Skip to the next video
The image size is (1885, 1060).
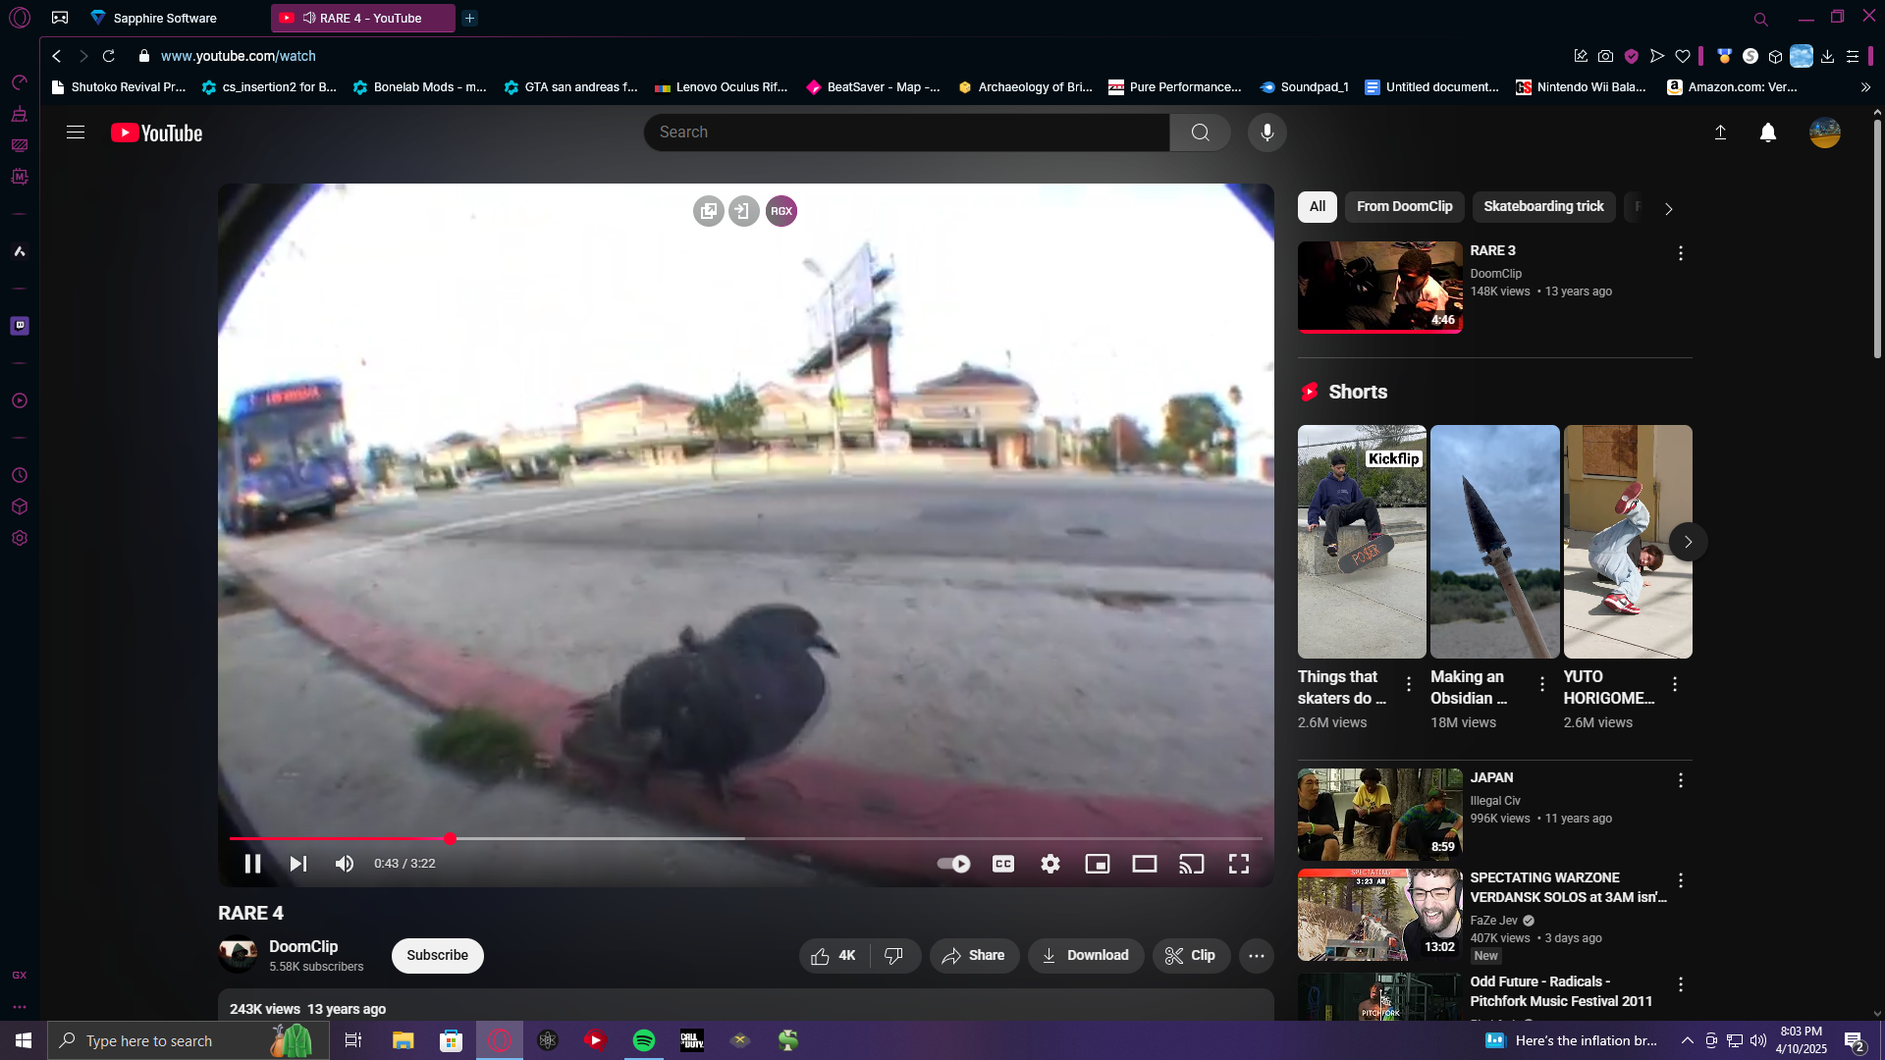[x=298, y=864]
